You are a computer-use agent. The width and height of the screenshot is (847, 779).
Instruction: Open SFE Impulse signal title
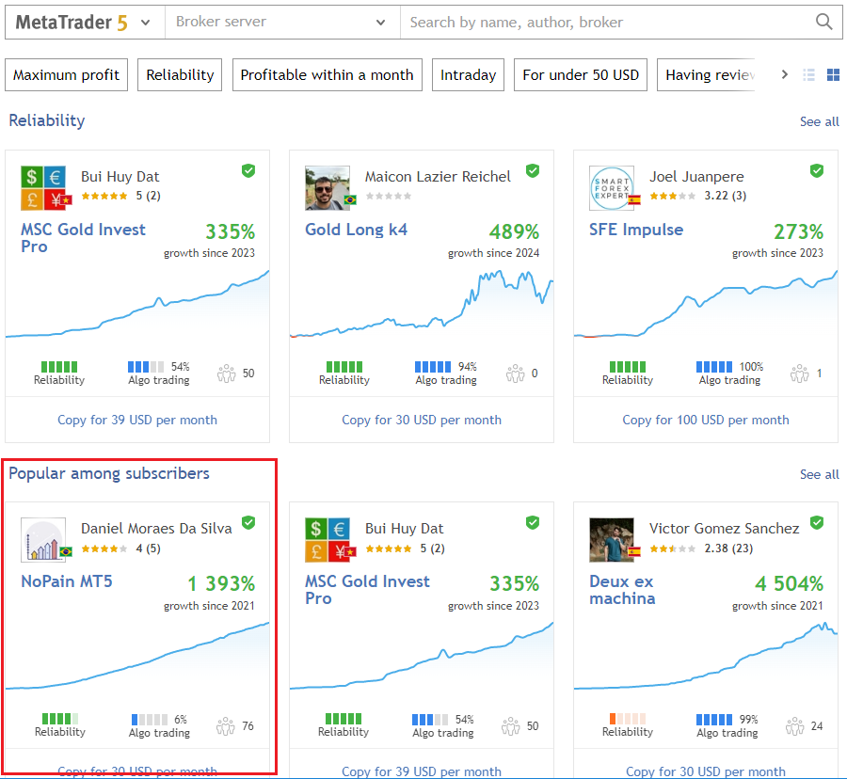pos(636,230)
